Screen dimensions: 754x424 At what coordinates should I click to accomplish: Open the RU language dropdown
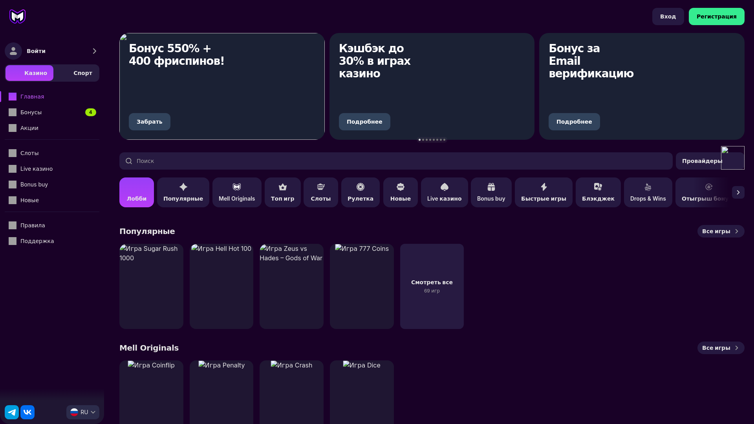tap(83, 412)
